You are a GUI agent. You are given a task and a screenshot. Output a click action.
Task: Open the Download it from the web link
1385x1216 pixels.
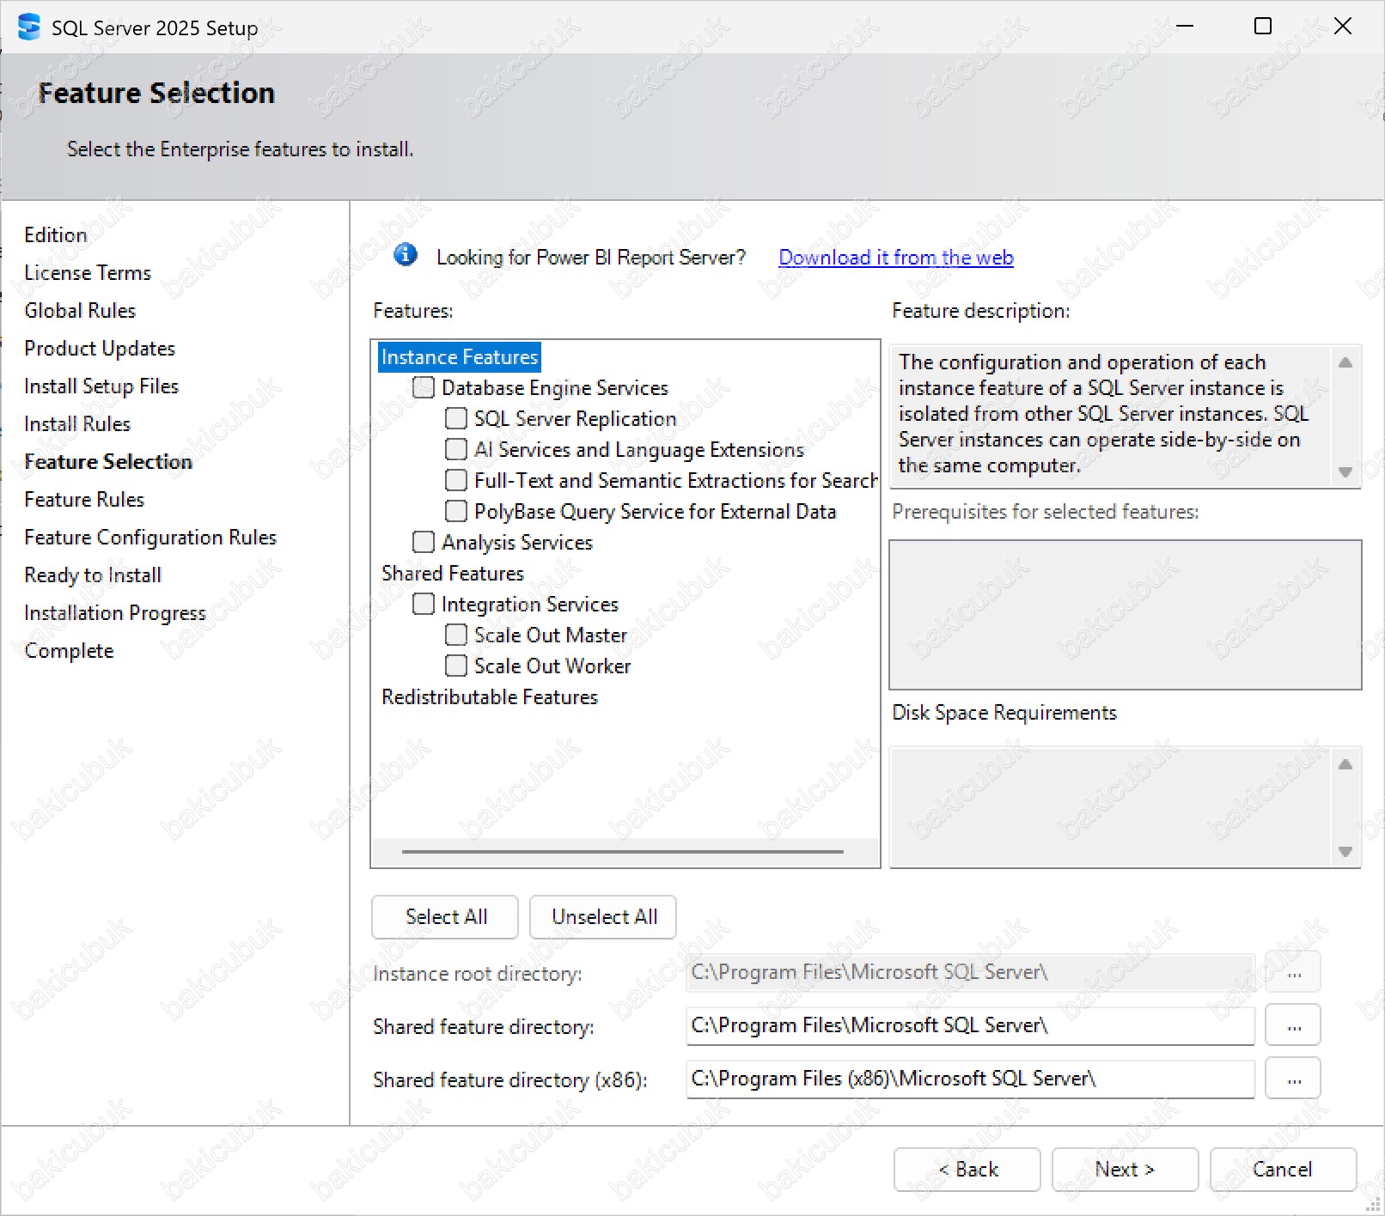(895, 258)
